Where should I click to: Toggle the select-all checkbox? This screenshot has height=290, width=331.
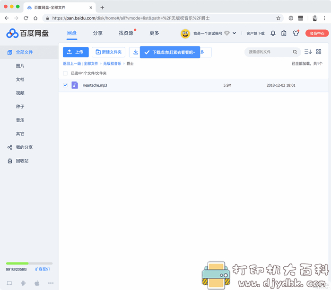(x=65, y=73)
